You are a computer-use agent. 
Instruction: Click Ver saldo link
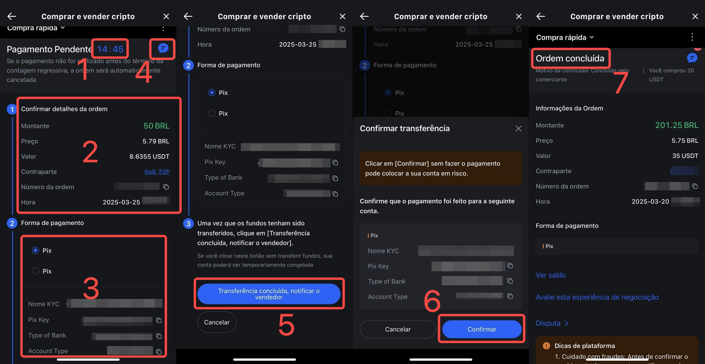(550, 275)
